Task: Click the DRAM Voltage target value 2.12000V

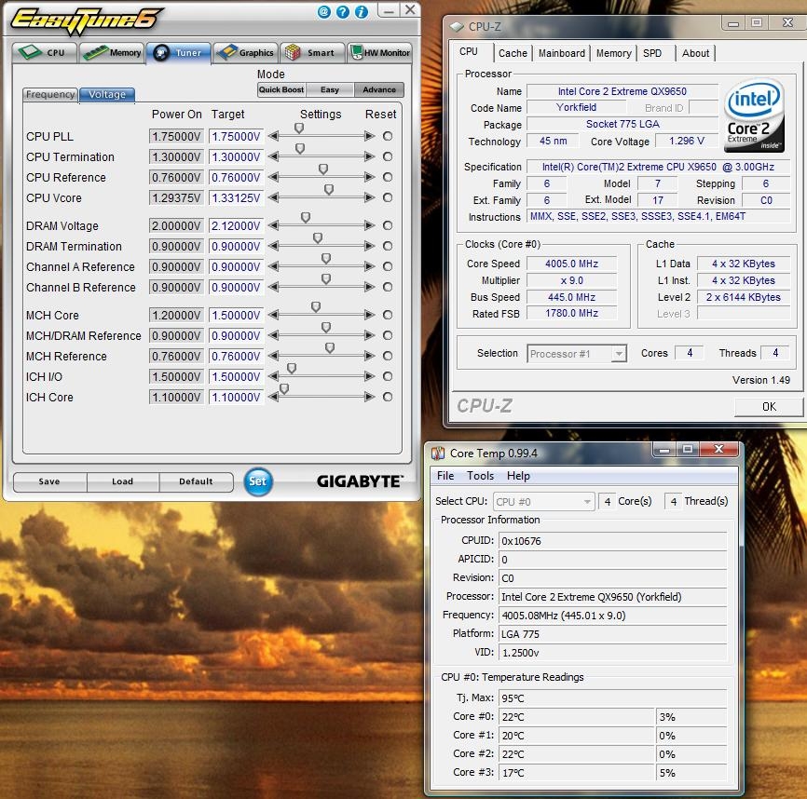Action: (237, 225)
